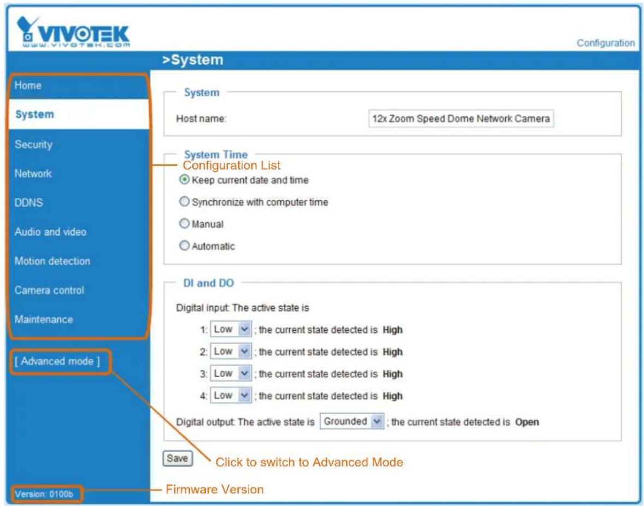Open the digital output Grounded dropdown
The image size is (644, 506).
pyautogui.click(x=352, y=421)
